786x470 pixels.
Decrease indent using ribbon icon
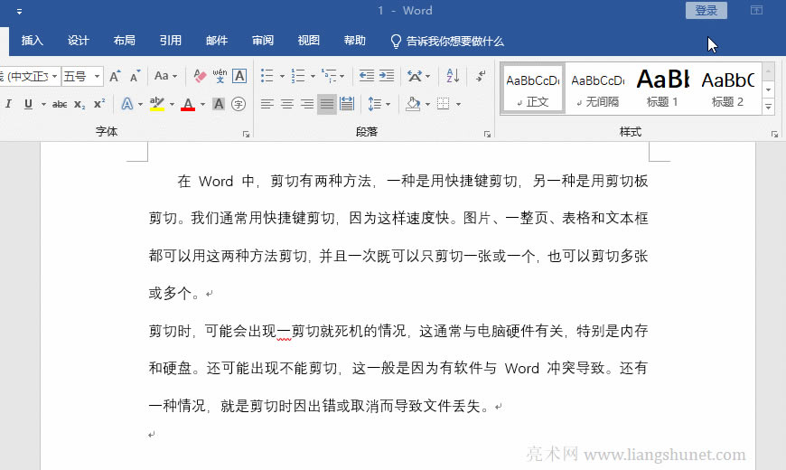click(x=366, y=76)
